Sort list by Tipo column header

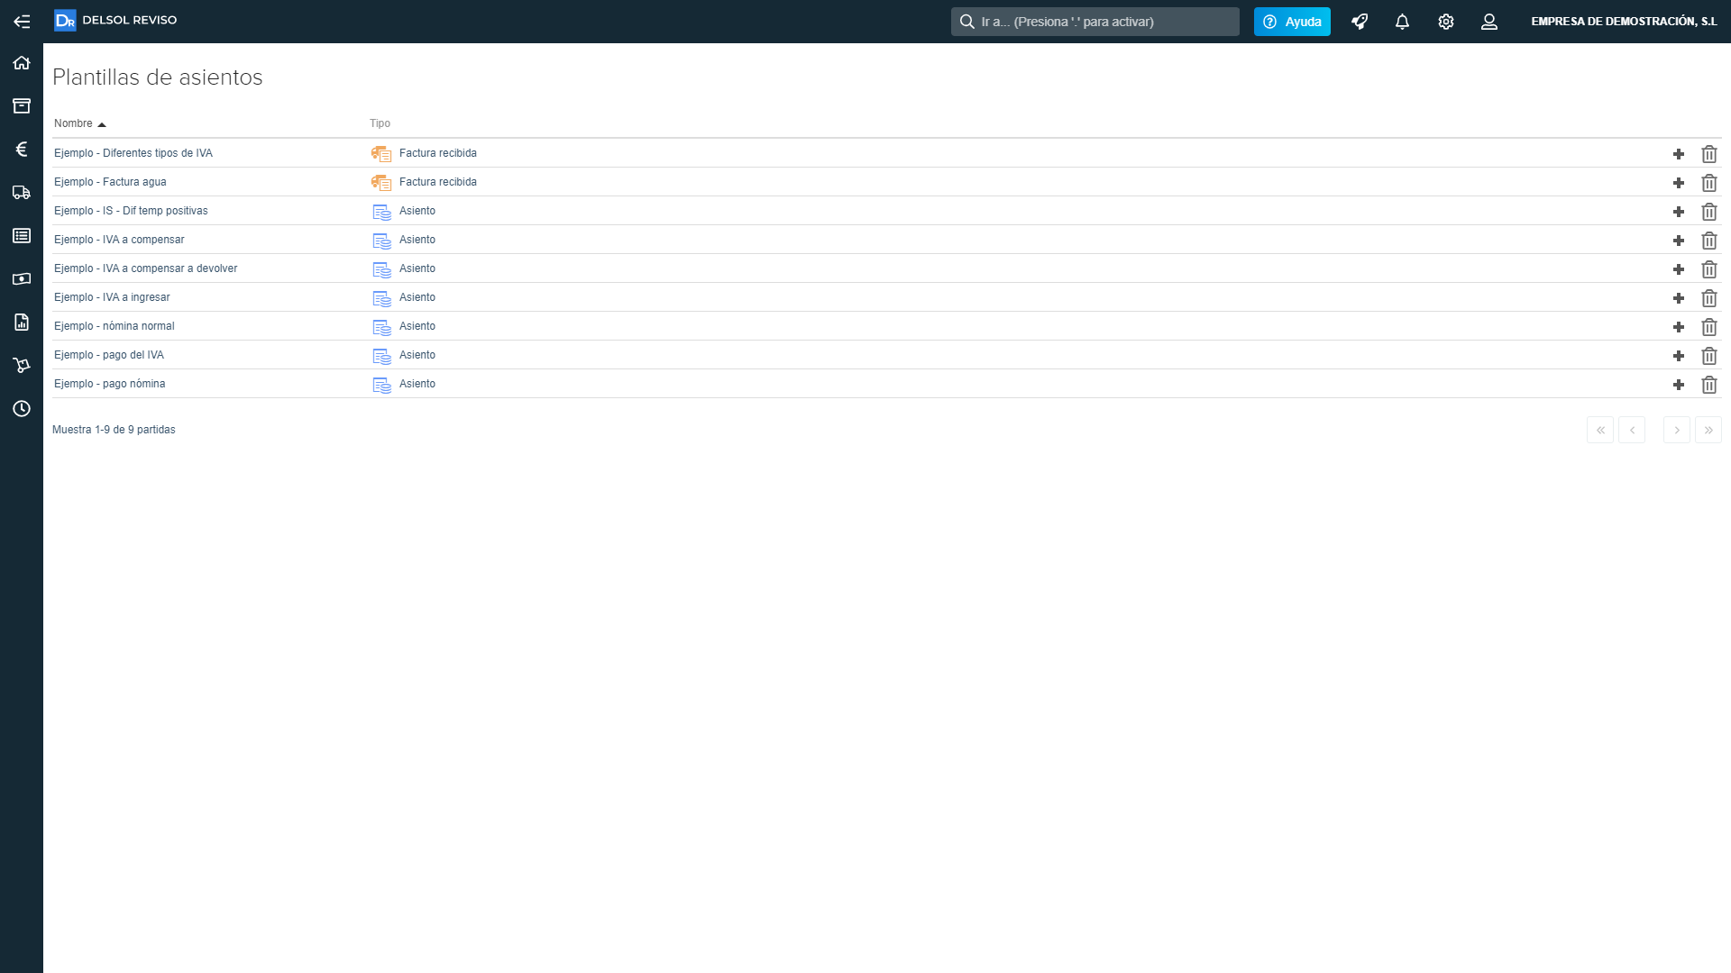pos(380,123)
